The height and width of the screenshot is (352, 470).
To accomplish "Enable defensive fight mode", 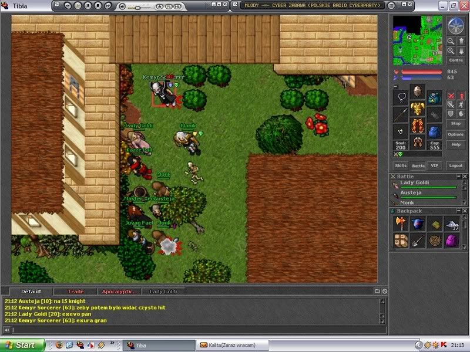I will pos(451,113).
